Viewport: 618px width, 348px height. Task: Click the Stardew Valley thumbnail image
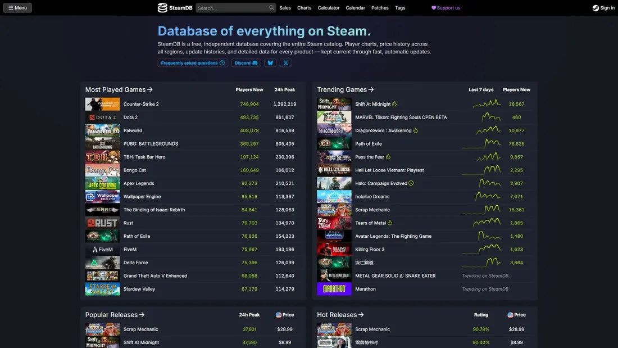102,289
